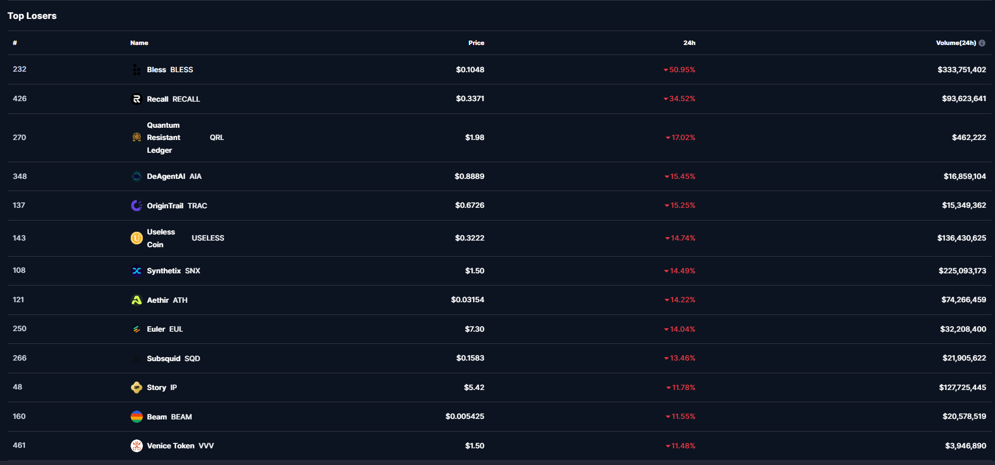Click the Useless Coin logo icon
The width and height of the screenshot is (995, 465).
(137, 238)
